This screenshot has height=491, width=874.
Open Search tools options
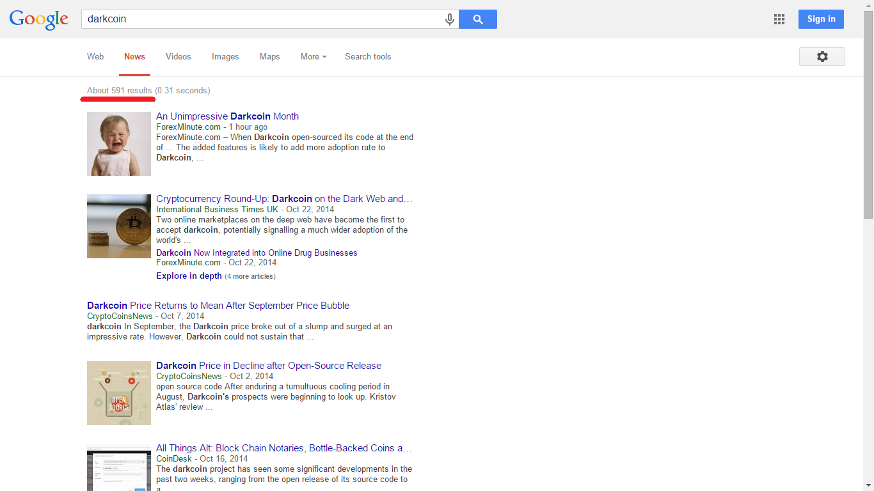[368, 57]
